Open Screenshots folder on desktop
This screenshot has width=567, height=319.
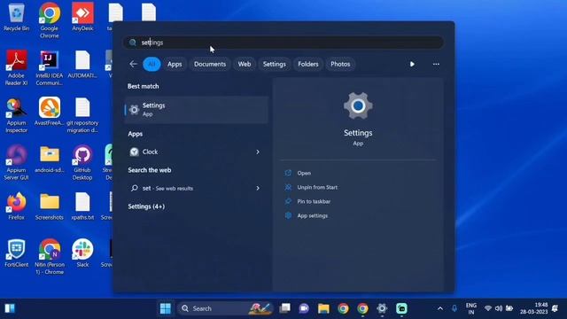pos(50,206)
